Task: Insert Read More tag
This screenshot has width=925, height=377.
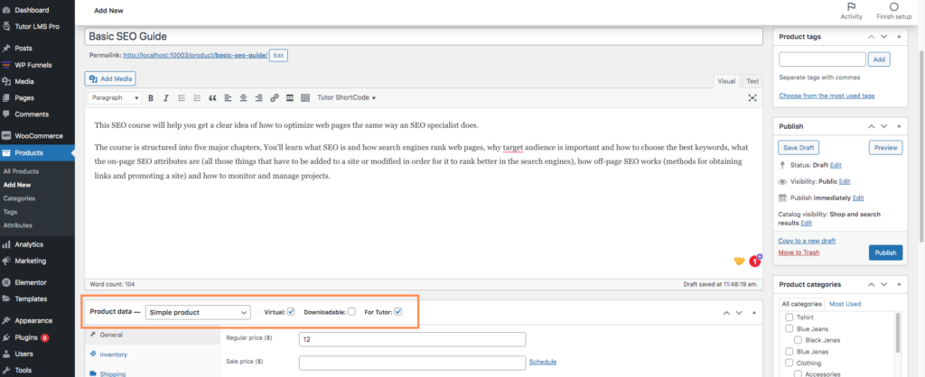Action: pos(290,97)
